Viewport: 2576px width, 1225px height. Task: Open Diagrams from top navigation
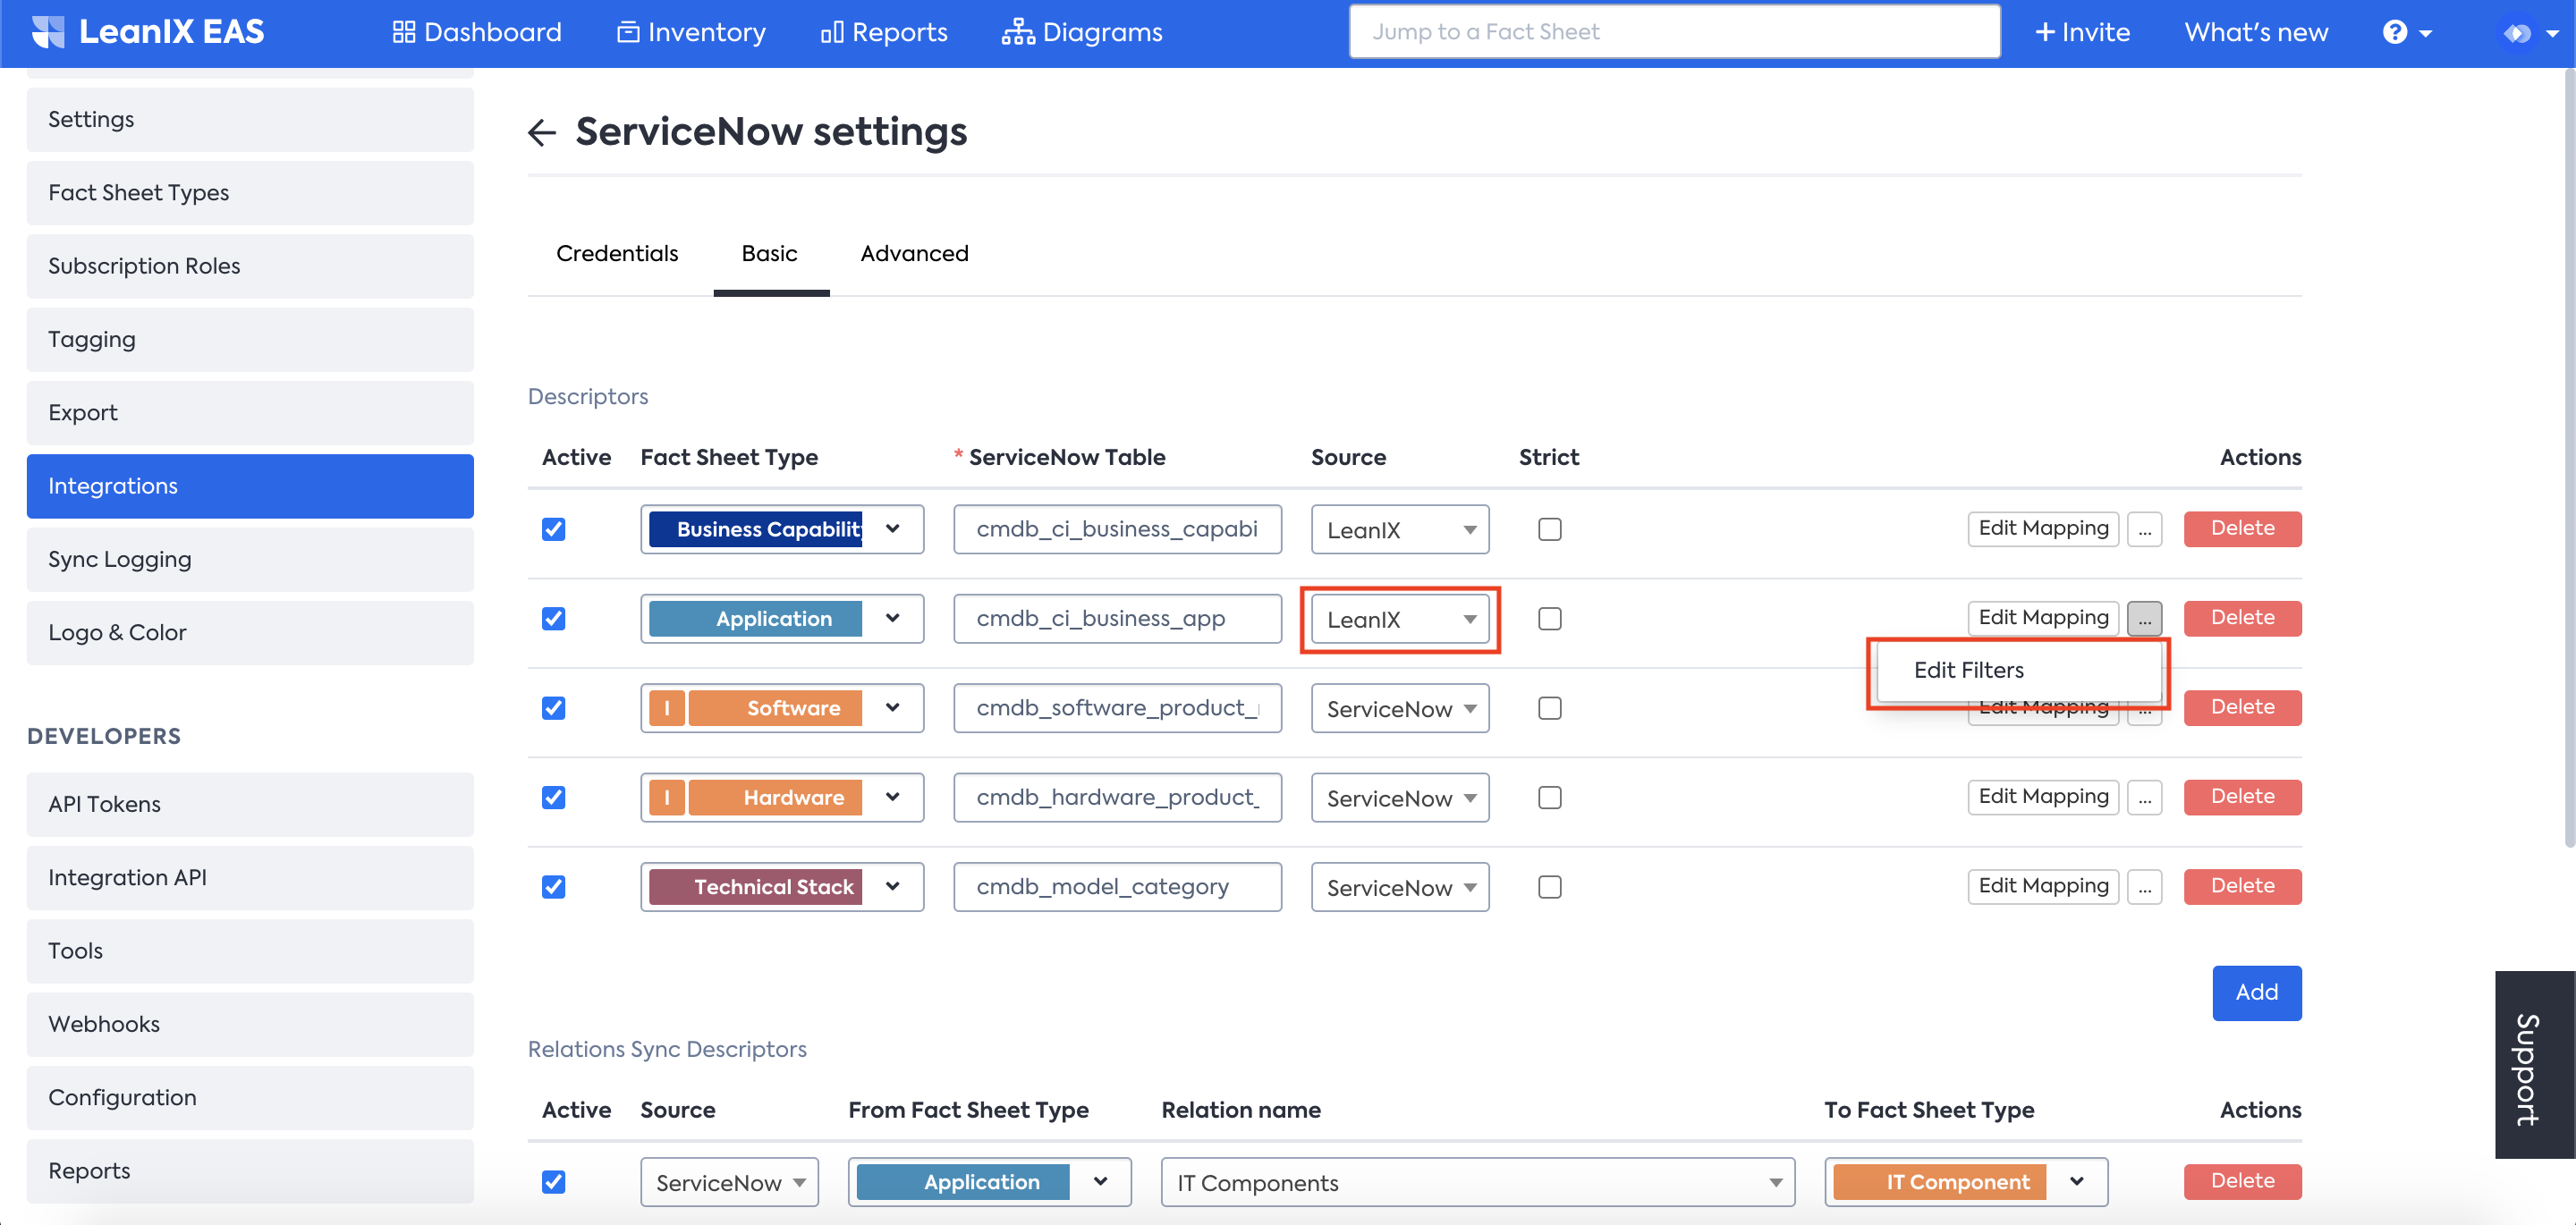point(1082,32)
